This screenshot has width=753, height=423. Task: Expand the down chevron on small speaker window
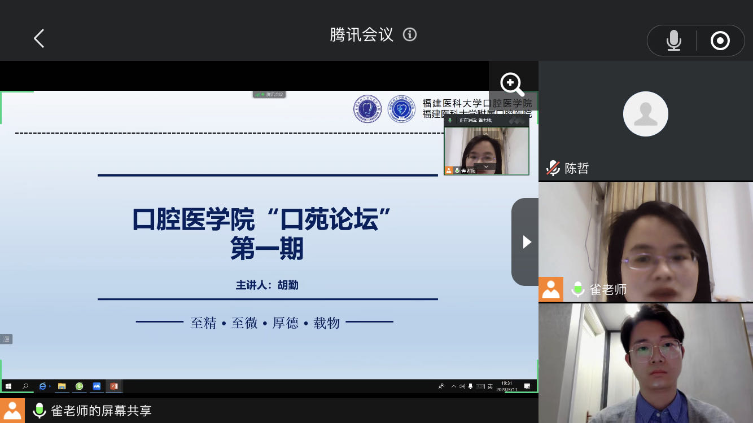pyautogui.click(x=486, y=167)
